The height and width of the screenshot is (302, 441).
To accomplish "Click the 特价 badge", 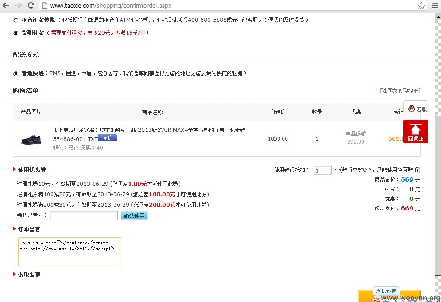I will (107, 138).
